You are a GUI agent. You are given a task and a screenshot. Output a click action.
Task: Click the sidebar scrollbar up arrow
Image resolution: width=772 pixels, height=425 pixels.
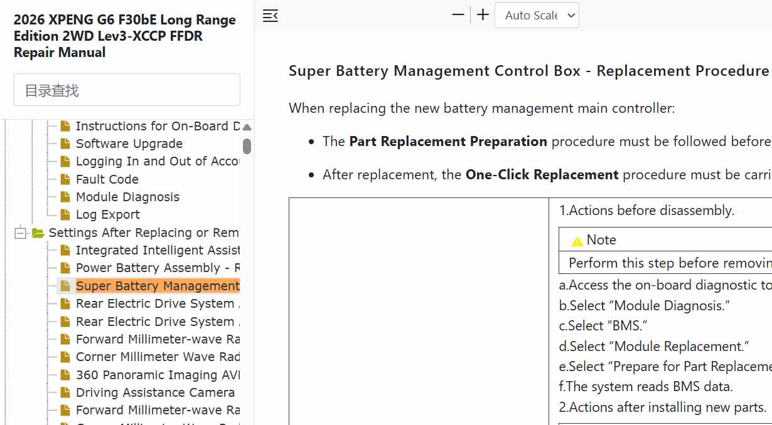point(247,127)
